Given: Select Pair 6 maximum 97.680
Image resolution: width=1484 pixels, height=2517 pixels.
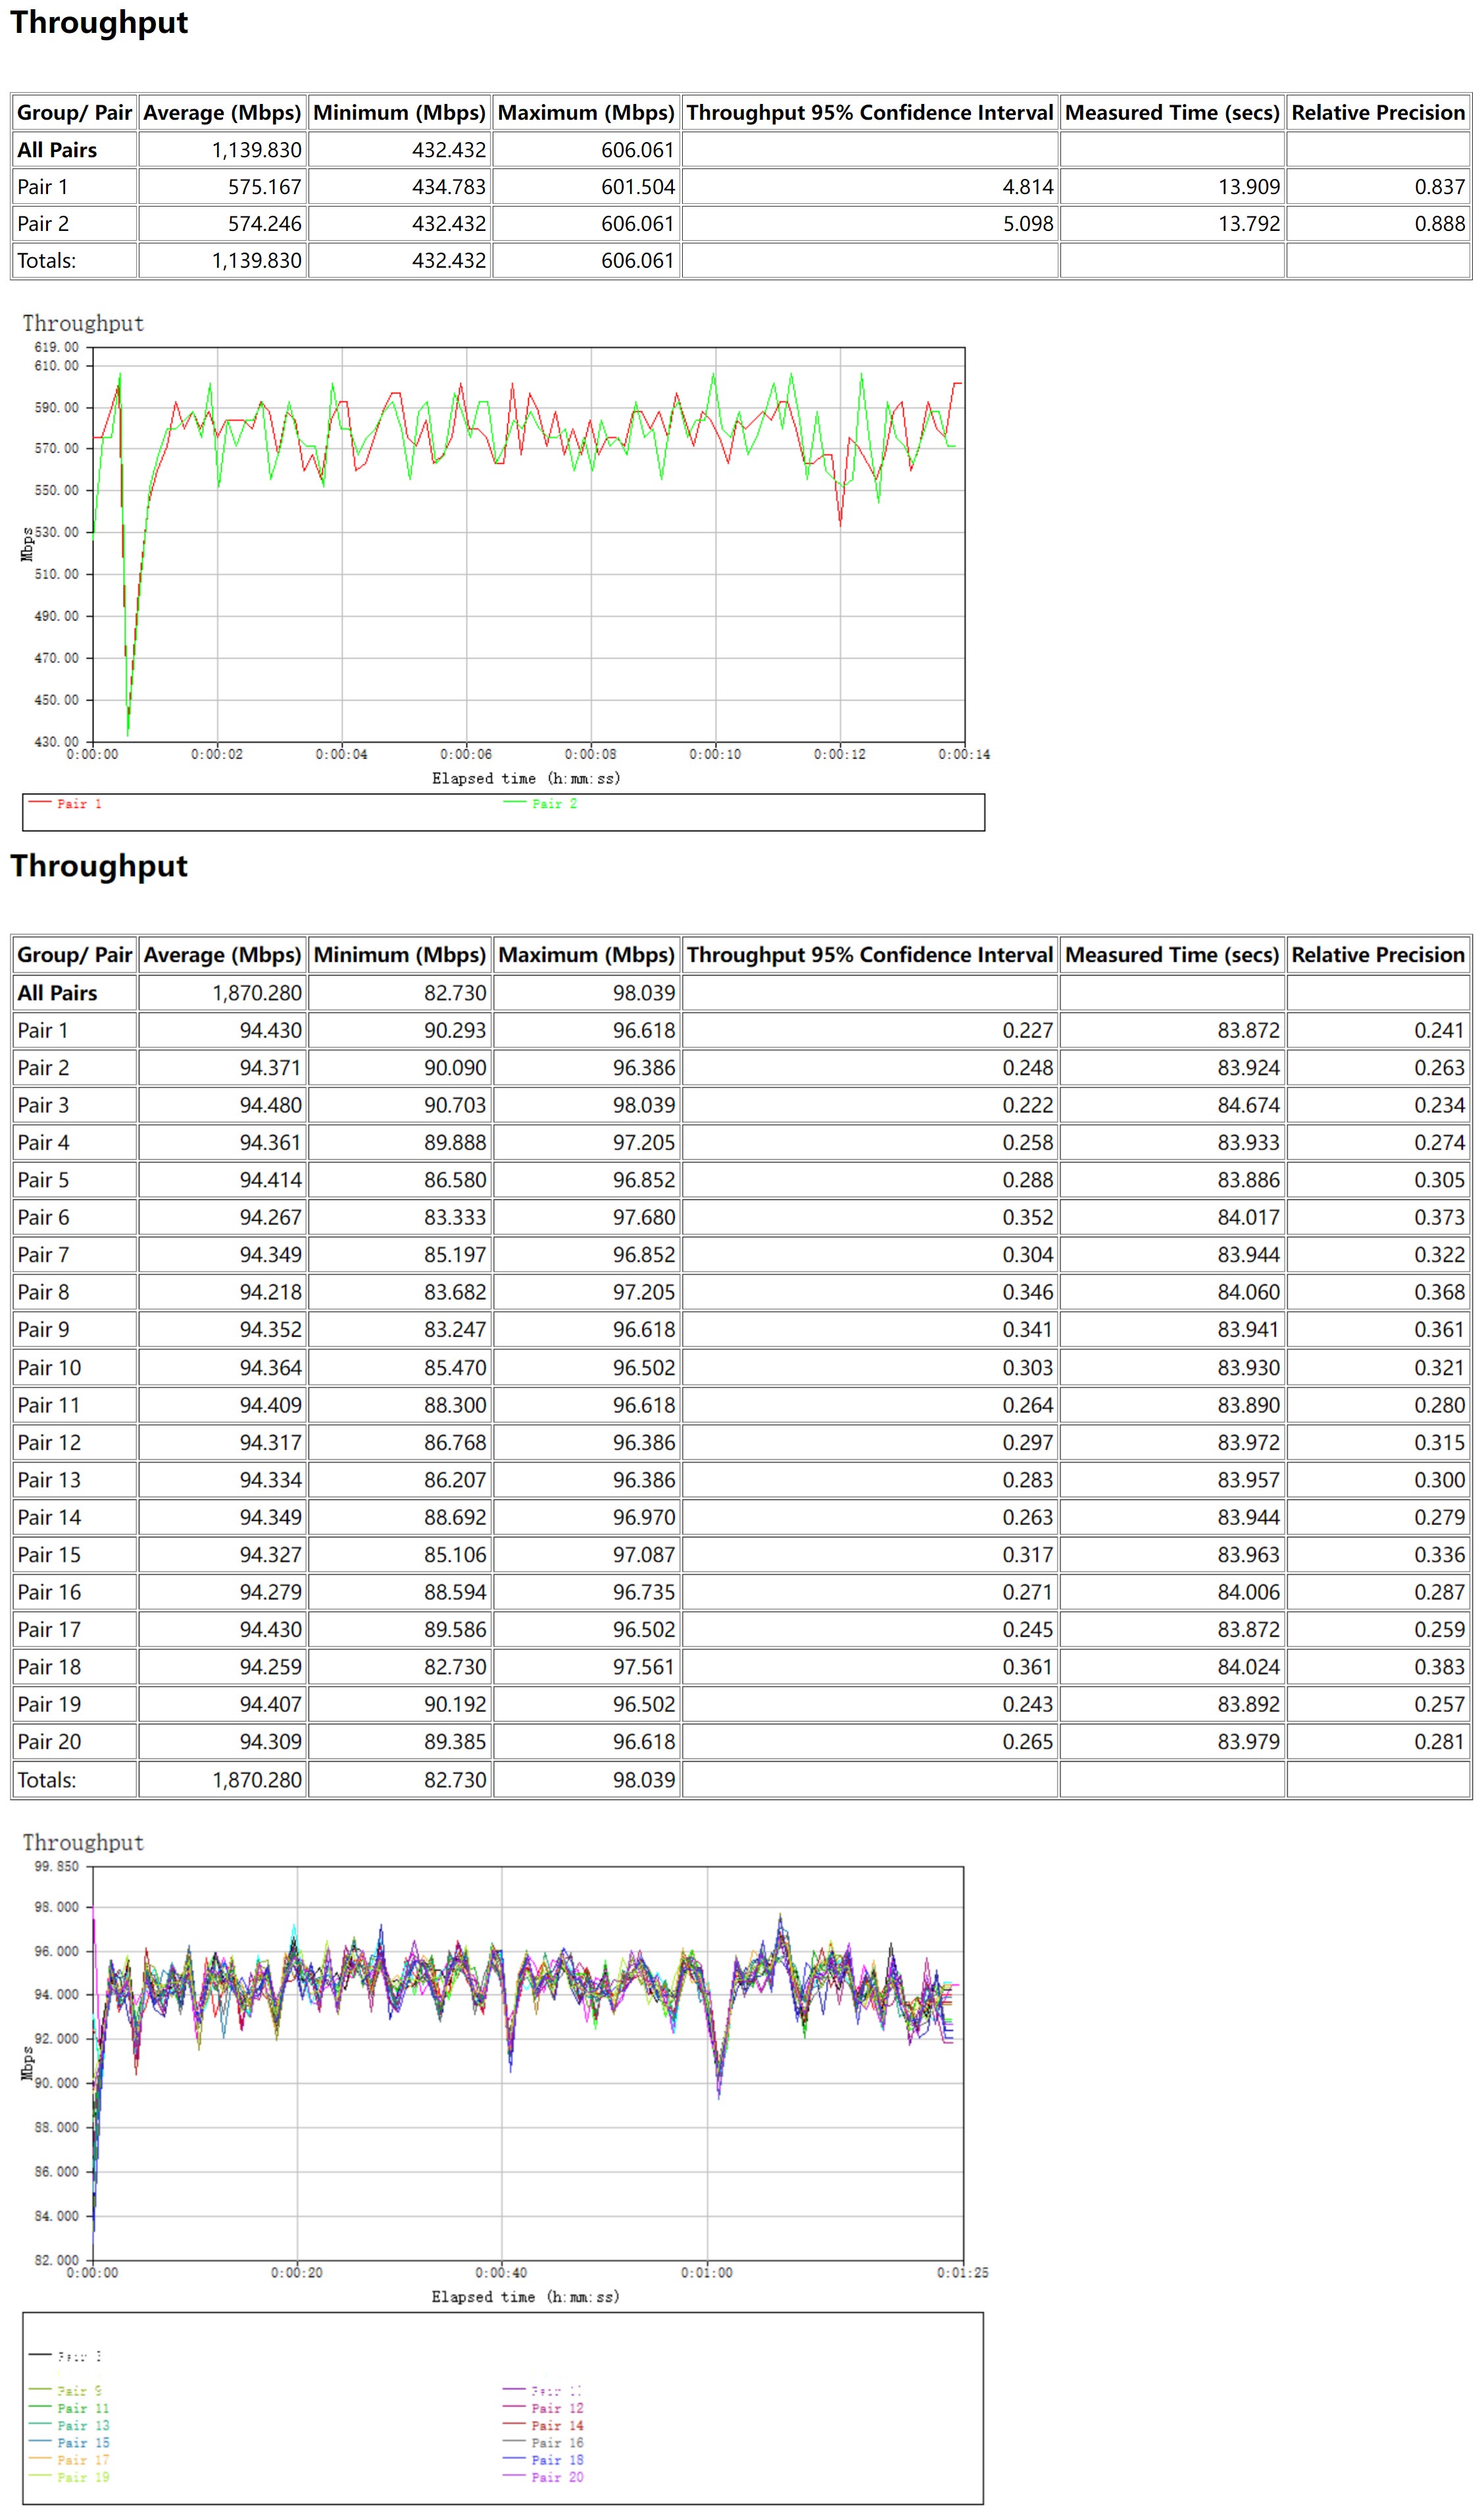Looking at the screenshot, I should click(644, 1218).
